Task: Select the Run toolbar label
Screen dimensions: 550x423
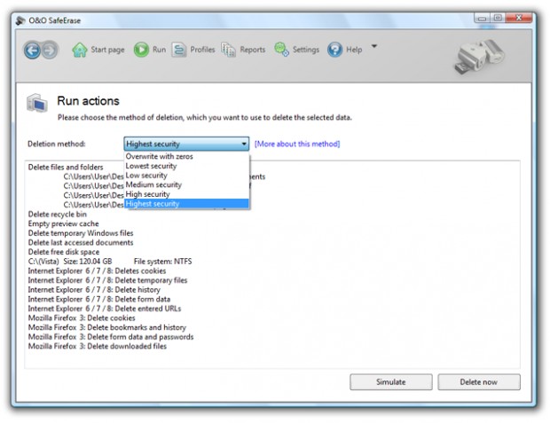Action: [160, 50]
